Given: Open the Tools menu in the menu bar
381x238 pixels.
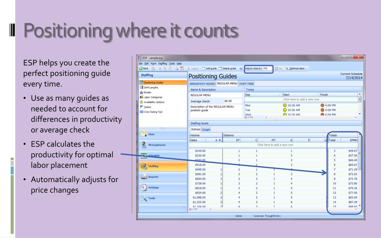Looking at the screenshot, I should tap(172, 64).
